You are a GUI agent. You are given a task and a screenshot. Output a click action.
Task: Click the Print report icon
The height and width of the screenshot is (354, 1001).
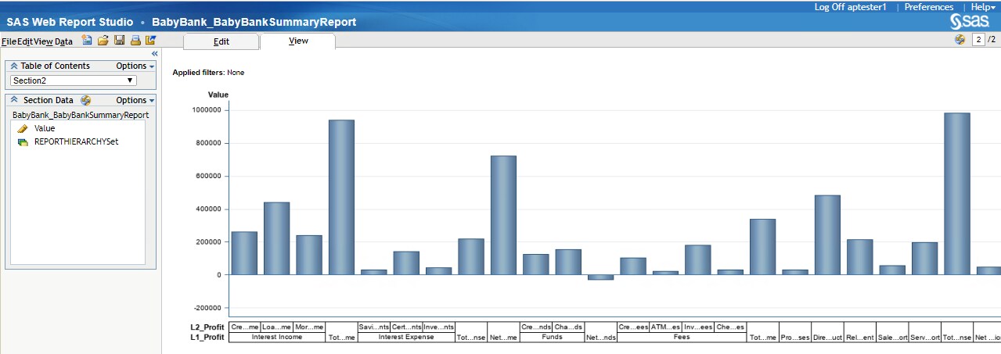[x=135, y=41]
